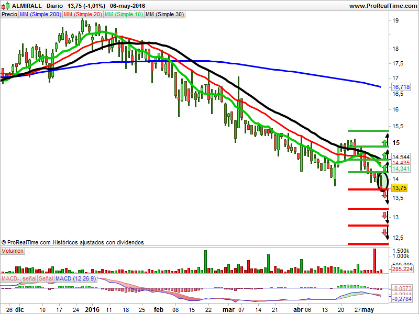Click the ProRealTime.com Históricos ajustados con dividendos text
Screen dimensions: 419x314
(x=73, y=242)
